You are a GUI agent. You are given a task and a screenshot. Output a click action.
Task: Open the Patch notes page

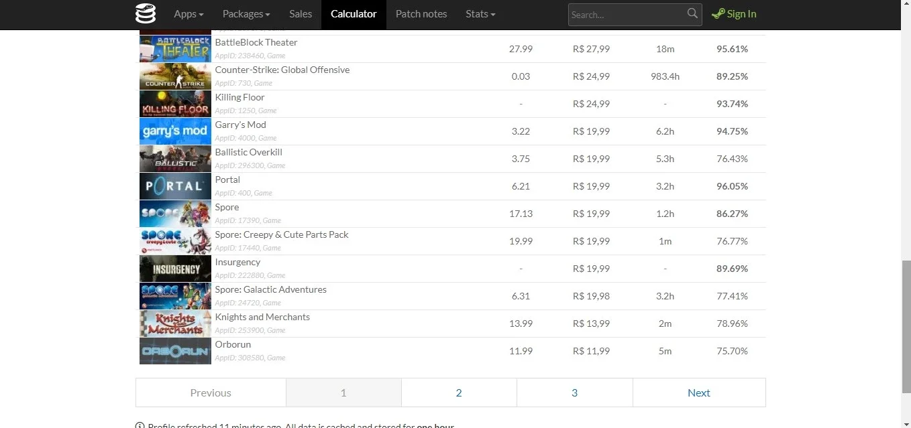click(x=421, y=14)
